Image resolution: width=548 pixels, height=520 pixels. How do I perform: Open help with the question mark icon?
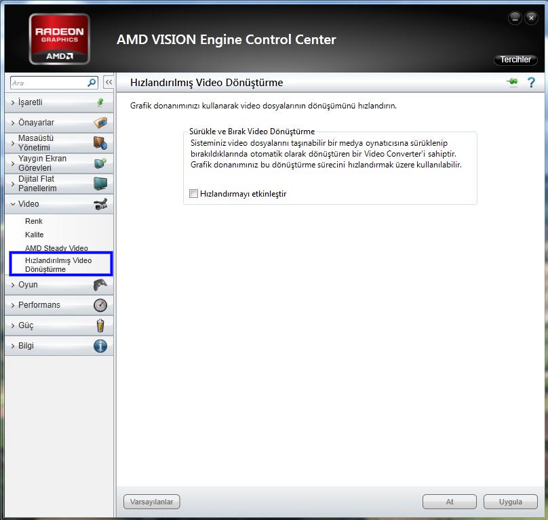click(x=531, y=83)
